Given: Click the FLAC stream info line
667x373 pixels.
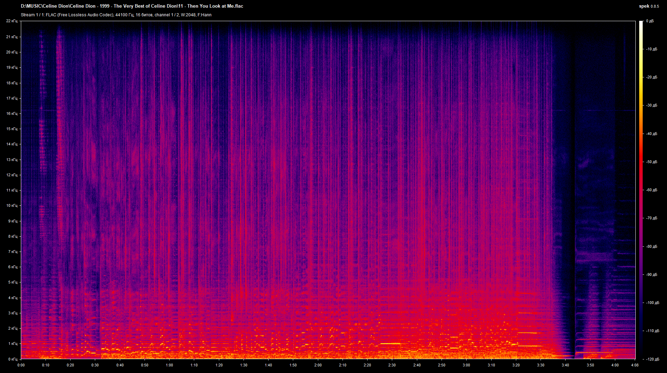Looking at the screenshot, I should coord(116,15).
